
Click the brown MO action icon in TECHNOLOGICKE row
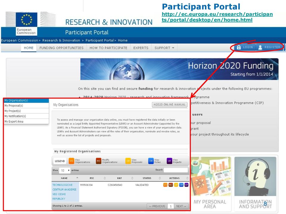170,185
